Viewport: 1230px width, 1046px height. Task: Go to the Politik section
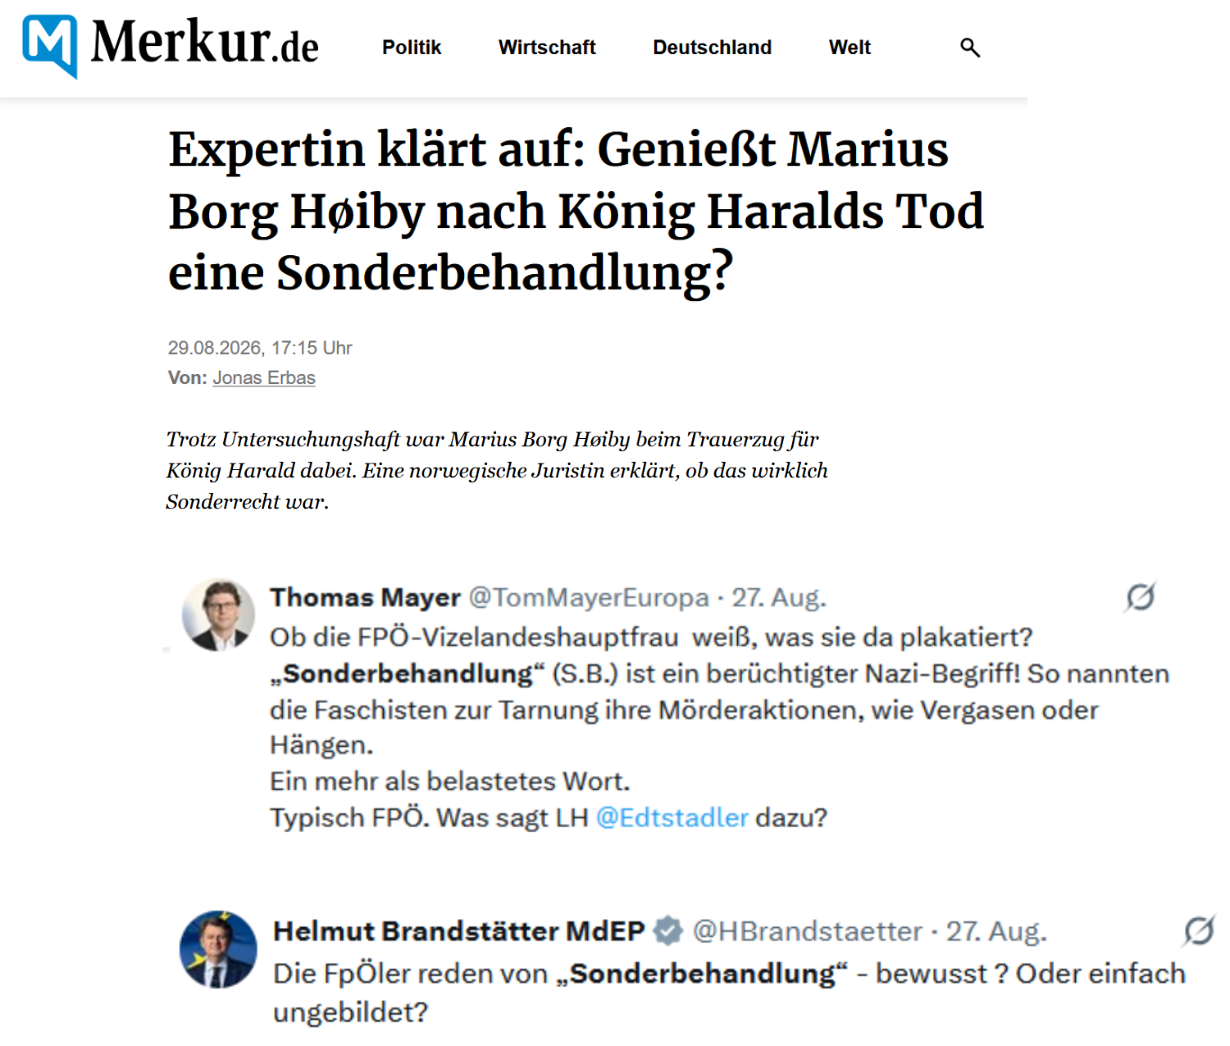tap(412, 48)
